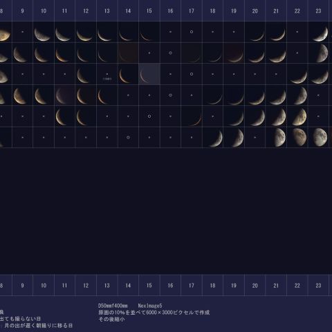The height and width of the screenshot is (332, 332).
Task: Click the top header cell labeled 18
Action: click(x=212, y=10)
